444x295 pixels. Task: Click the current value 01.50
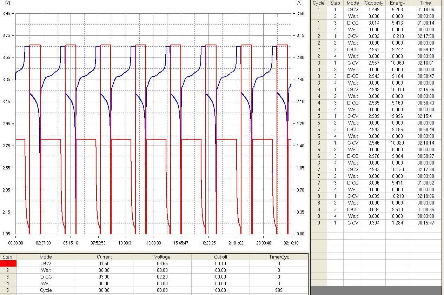click(104, 263)
